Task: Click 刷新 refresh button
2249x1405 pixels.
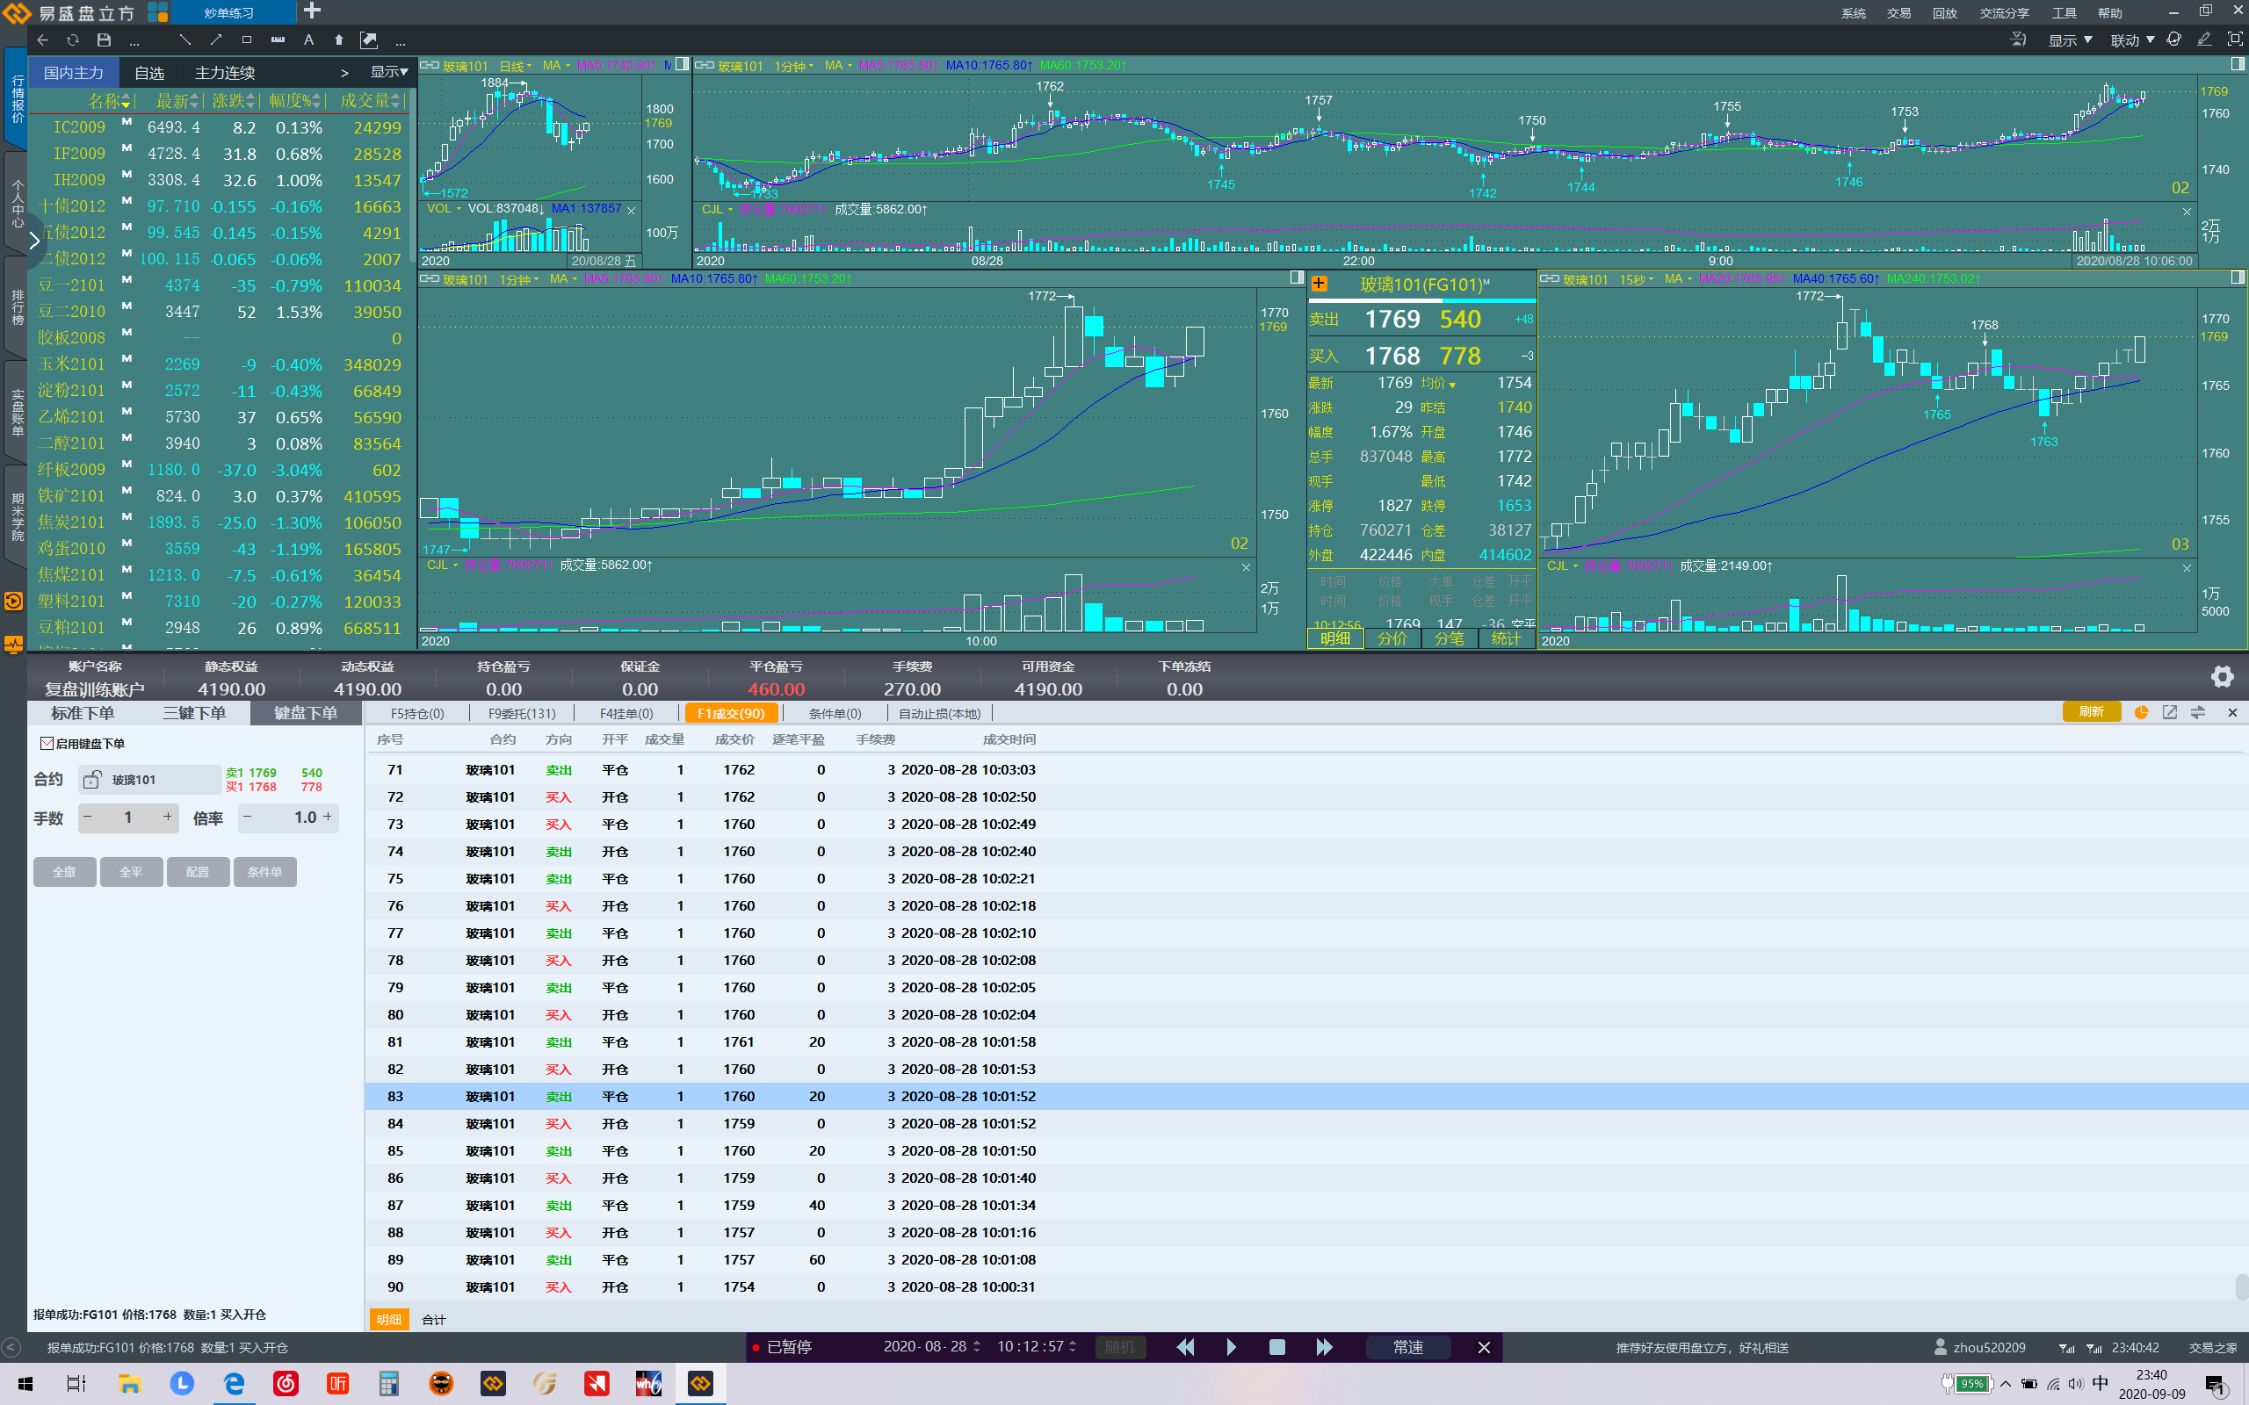Action: point(2091,712)
